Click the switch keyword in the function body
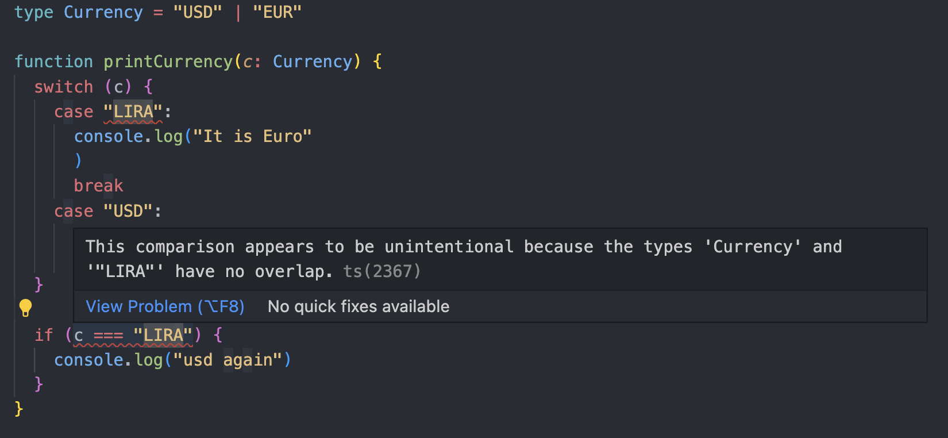The height and width of the screenshot is (438, 948). coord(63,86)
